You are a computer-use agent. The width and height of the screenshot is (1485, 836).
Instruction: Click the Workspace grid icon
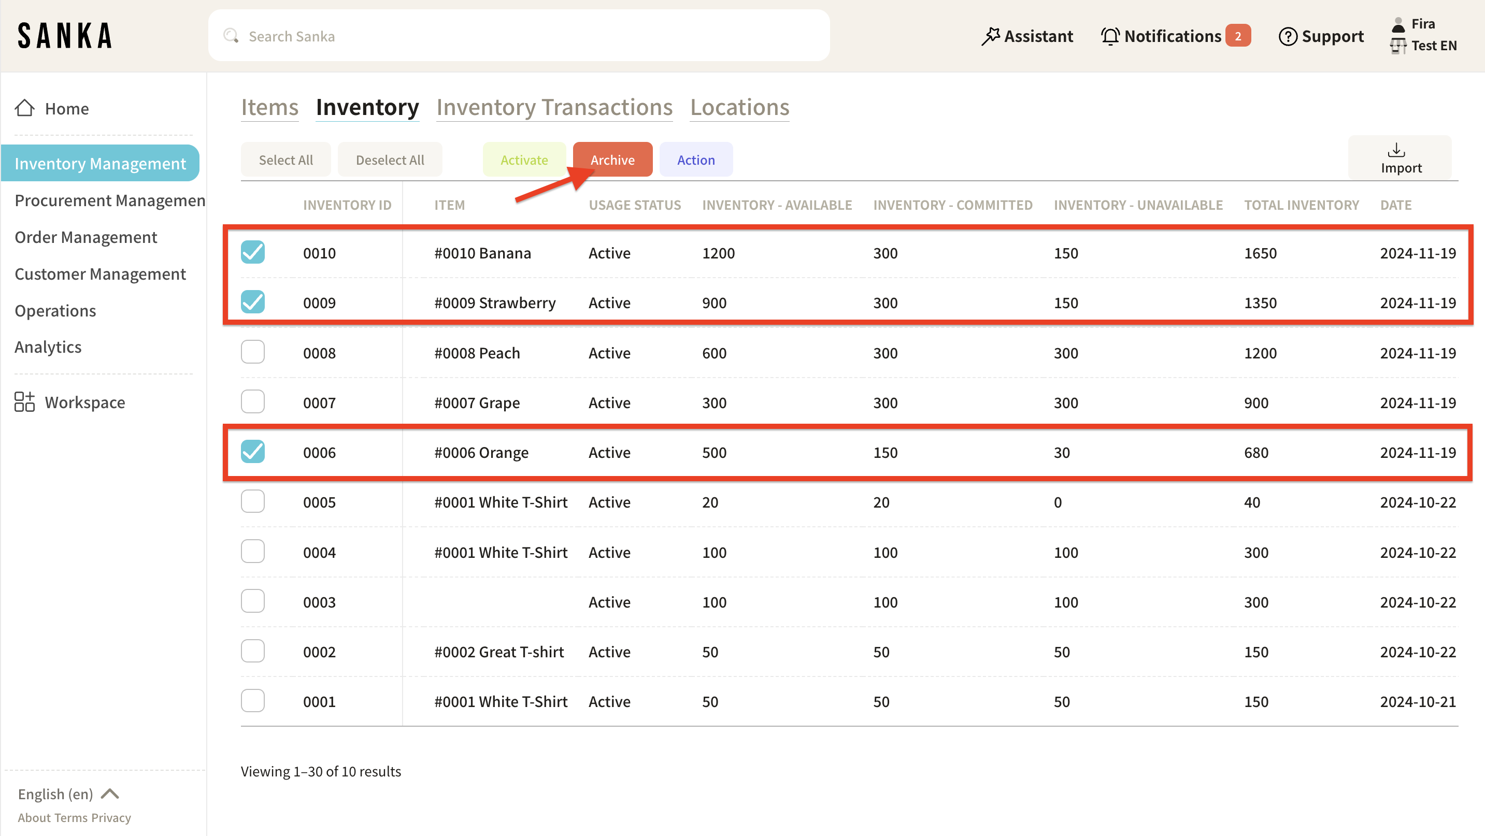click(24, 402)
